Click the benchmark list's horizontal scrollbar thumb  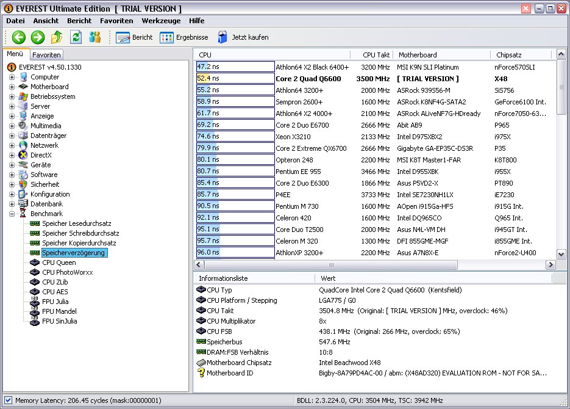click(331, 265)
